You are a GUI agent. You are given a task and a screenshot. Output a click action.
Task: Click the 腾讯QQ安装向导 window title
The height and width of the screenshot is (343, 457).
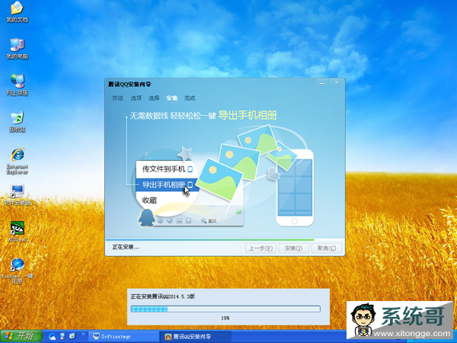[x=129, y=85]
